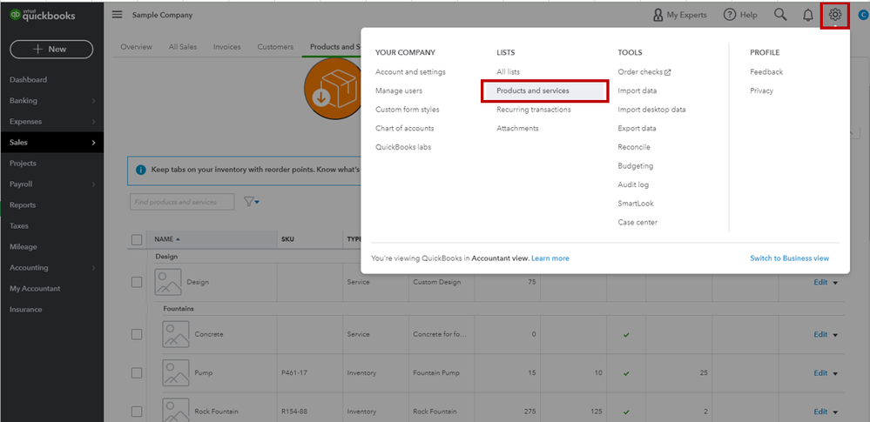Open the Budgeting tool
This screenshot has width=870, height=422.
[x=635, y=166]
